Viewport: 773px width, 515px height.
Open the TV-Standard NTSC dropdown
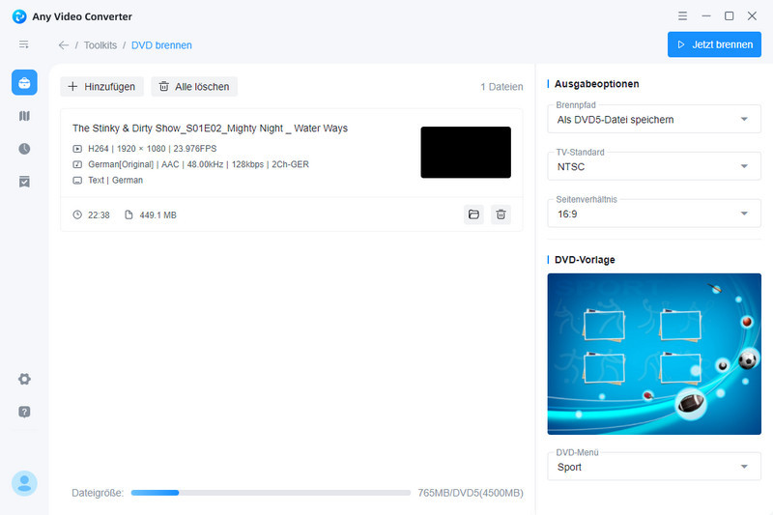[x=654, y=166]
